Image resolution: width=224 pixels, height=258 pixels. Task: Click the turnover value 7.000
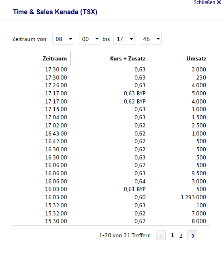click(x=199, y=213)
